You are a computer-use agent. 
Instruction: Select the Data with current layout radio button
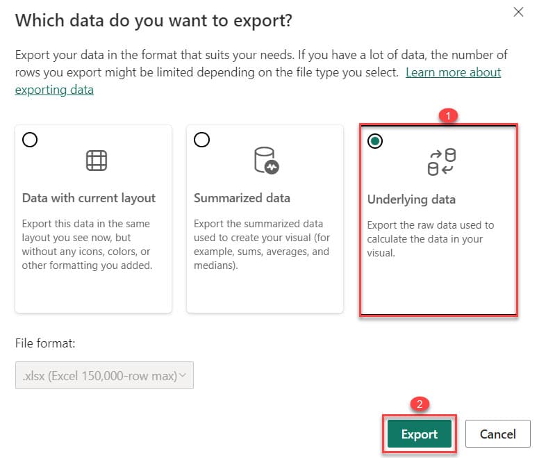tap(30, 140)
